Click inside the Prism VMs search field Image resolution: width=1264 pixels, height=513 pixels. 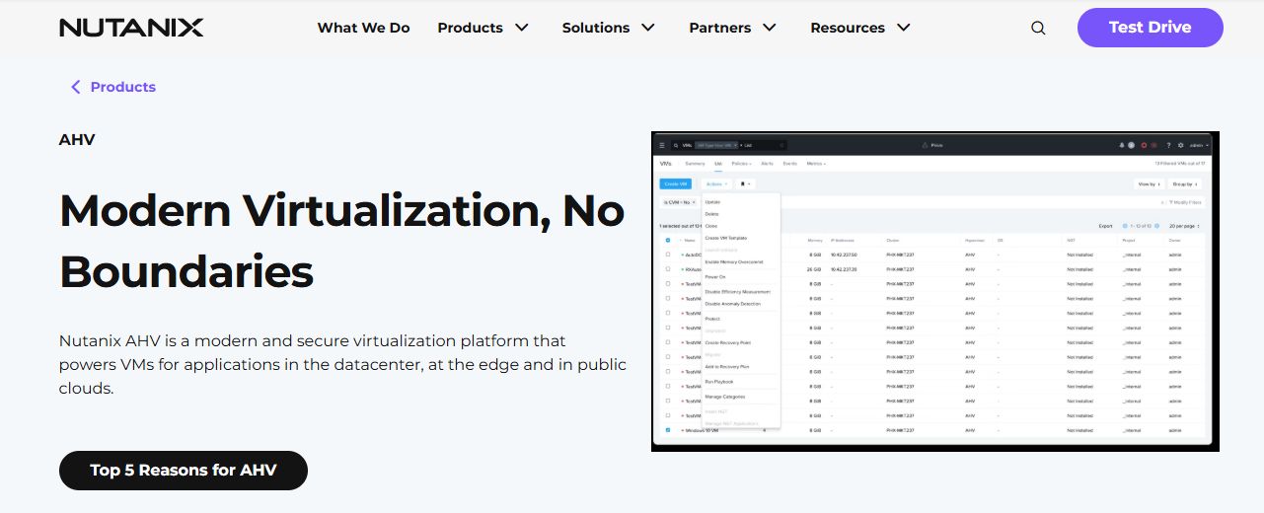730,145
